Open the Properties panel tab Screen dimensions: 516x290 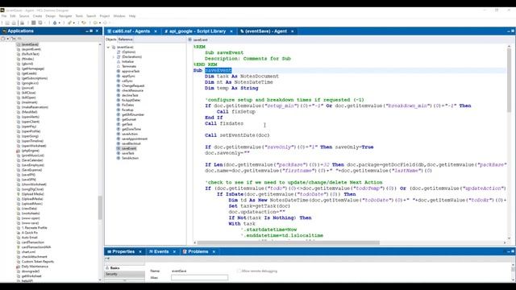tap(123, 251)
